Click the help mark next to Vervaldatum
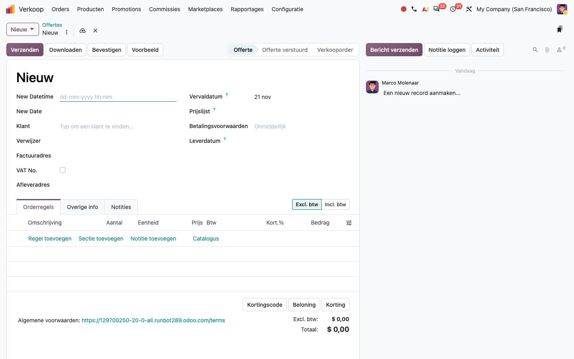This screenshot has height=359, width=574. coord(227,95)
